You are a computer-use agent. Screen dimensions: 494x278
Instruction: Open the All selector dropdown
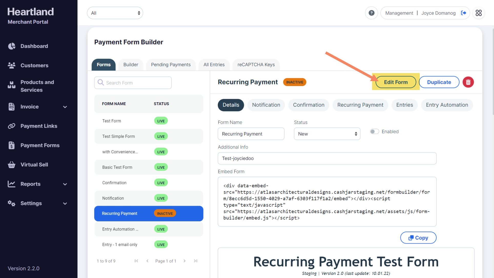click(x=115, y=13)
